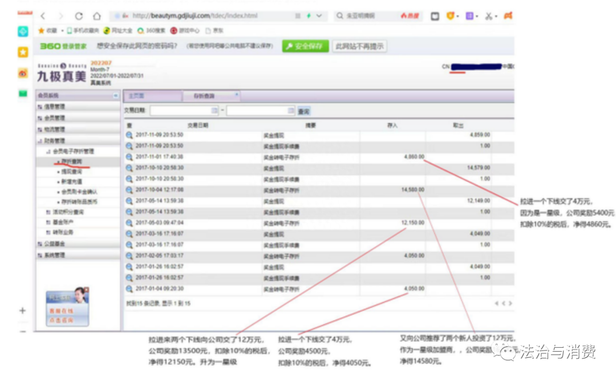
Task: Open dropdown arrow beside the scissors icon
Action: [x=496, y=17]
